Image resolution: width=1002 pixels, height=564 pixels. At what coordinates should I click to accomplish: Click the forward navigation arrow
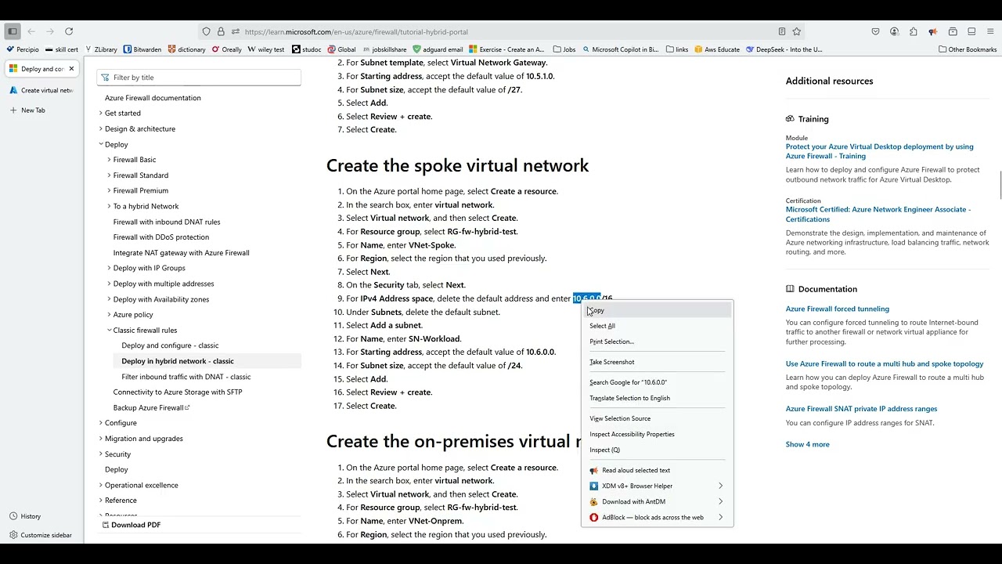click(50, 31)
